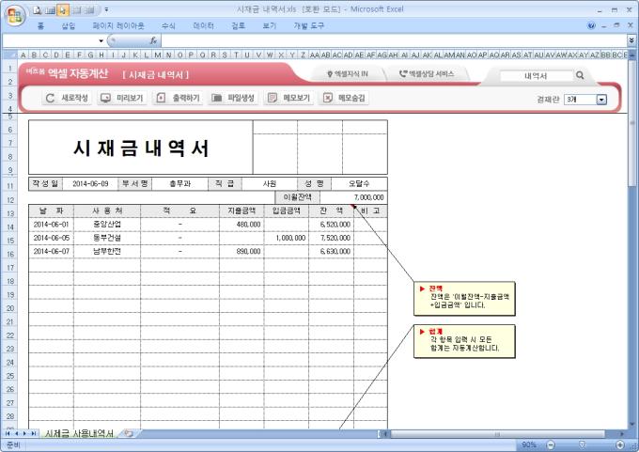
Task: Open the 결재란 dropdown arrow
Action: 601,100
